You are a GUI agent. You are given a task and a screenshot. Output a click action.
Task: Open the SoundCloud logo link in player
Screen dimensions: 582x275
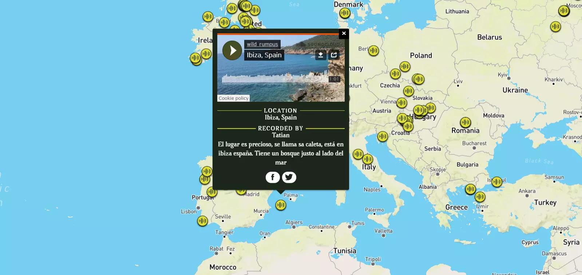tap(318, 44)
